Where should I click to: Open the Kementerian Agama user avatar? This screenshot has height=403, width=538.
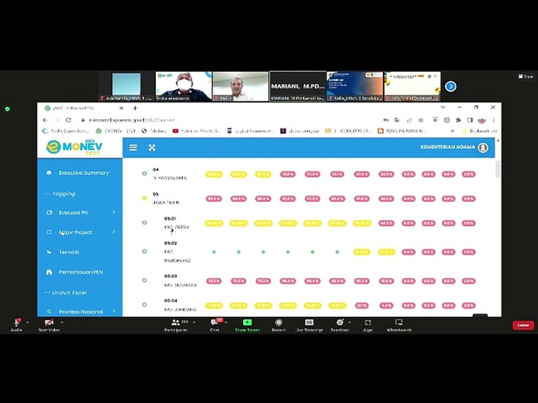pos(483,148)
